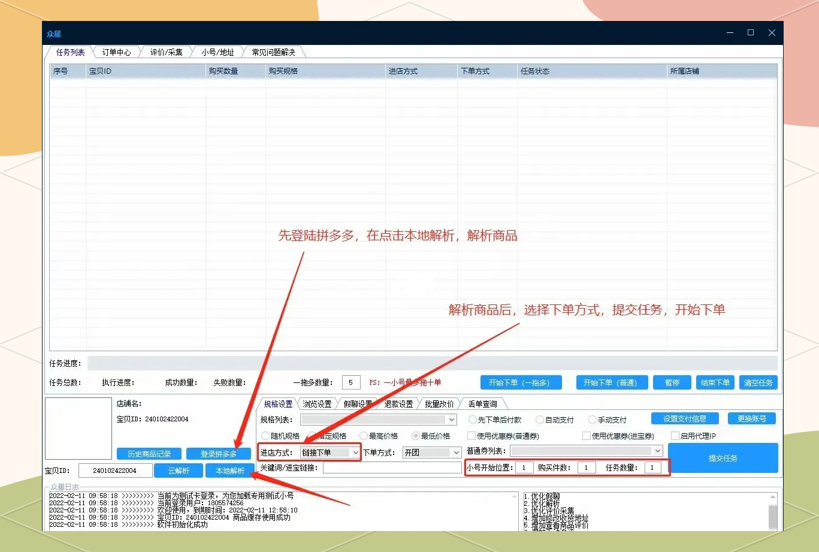The height and width of the screenshot is (552, 819).
Task: Click the 店铺名 label
Action: tap(129, 404)
